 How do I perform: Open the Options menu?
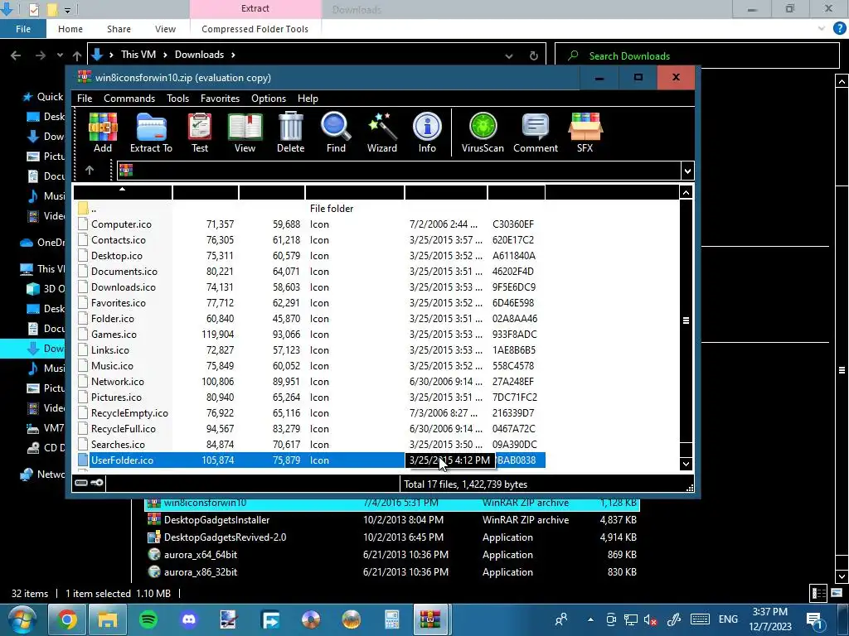click(x=269, y=99)
